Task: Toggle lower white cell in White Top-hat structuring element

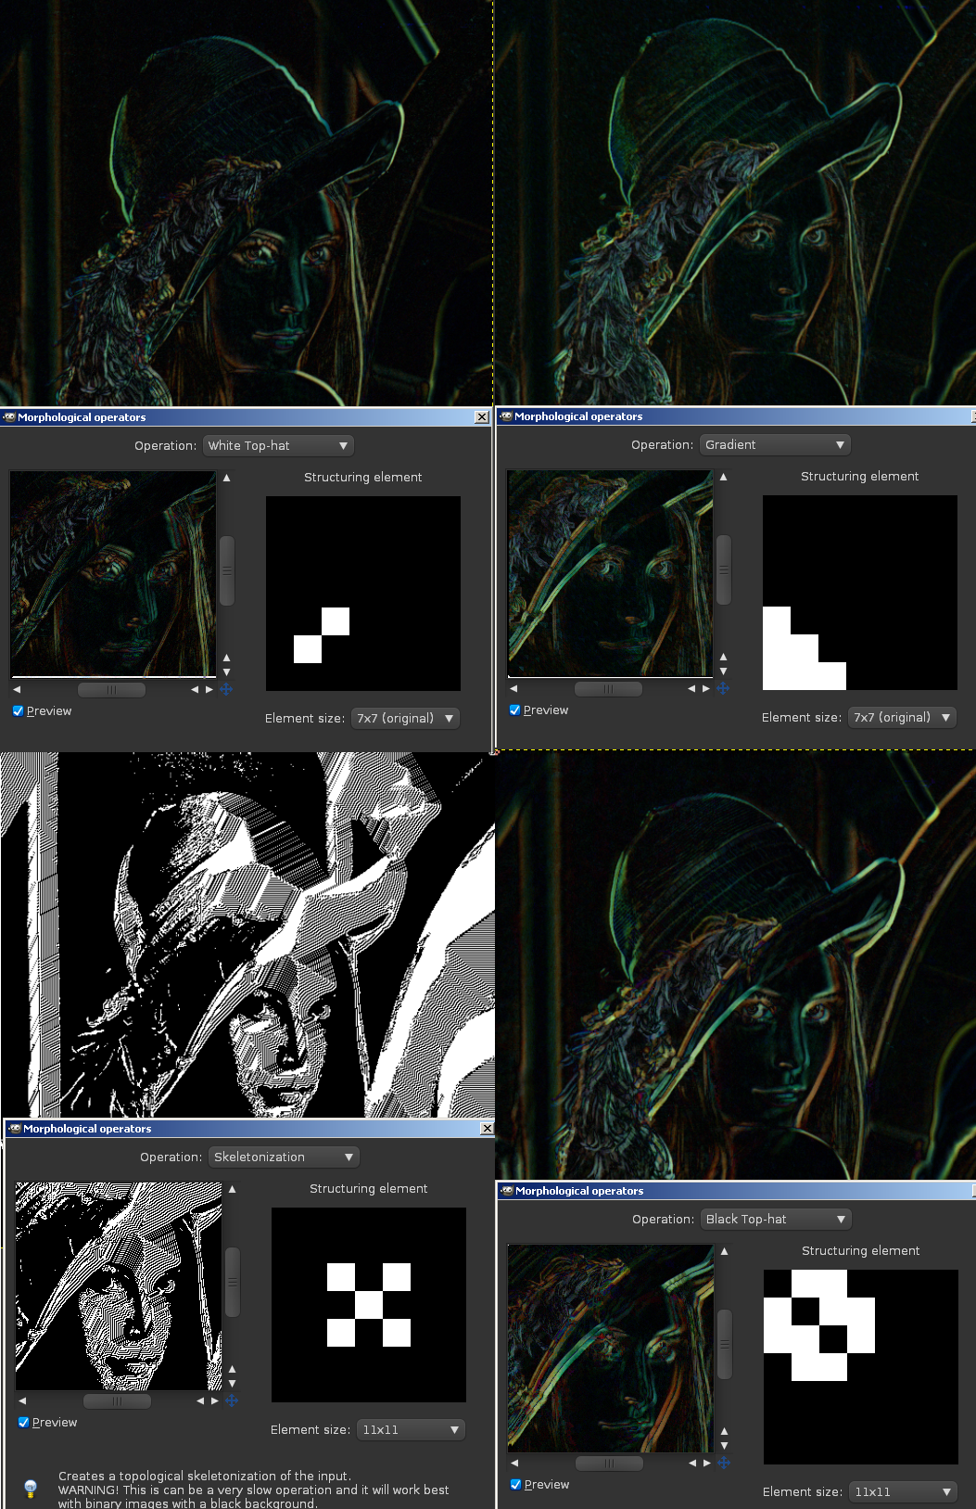Action: (x=308, y=649)
